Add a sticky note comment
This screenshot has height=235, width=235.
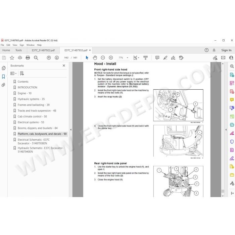coord(157,58)
